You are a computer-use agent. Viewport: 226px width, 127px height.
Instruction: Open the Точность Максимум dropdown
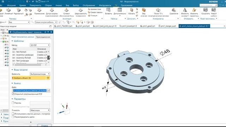click(40, 110)
